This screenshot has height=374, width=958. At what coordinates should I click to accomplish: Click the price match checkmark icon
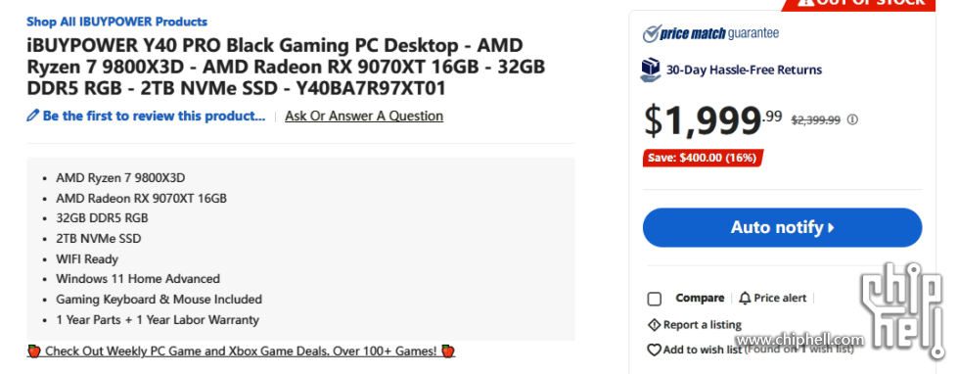pos(650,33)
